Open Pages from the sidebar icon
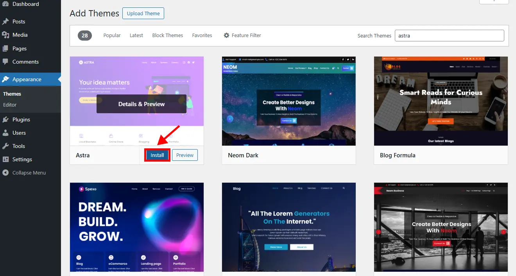This screenshot has height=276, width=516. (6, 48)
